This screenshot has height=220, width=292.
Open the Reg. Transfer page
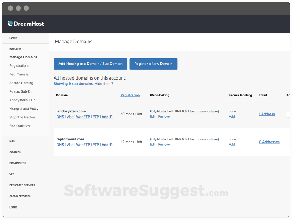19,74
